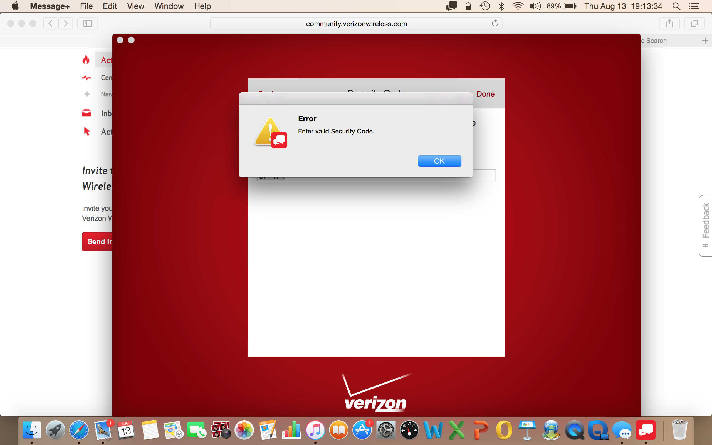Viewport: 712px width, 445px height.
Task: Open Keynote from the Dock
Action: [527, 430]
